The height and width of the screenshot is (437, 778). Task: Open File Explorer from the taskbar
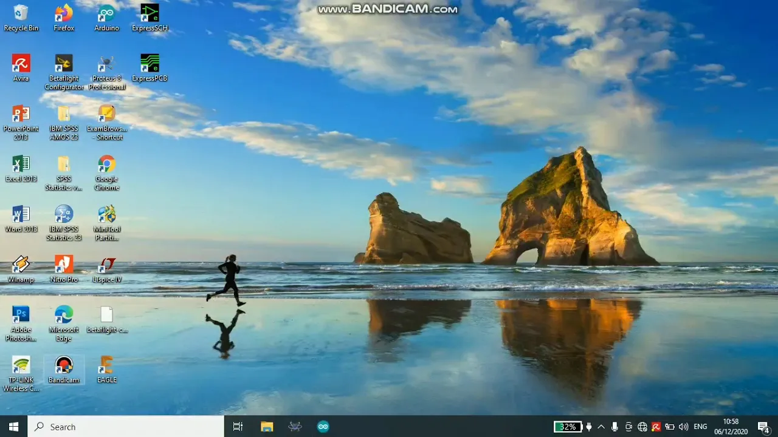(x=267, y=427)
